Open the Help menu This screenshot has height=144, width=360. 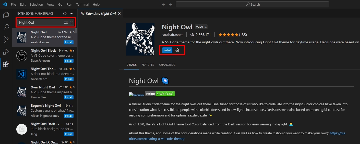(96, 4)
